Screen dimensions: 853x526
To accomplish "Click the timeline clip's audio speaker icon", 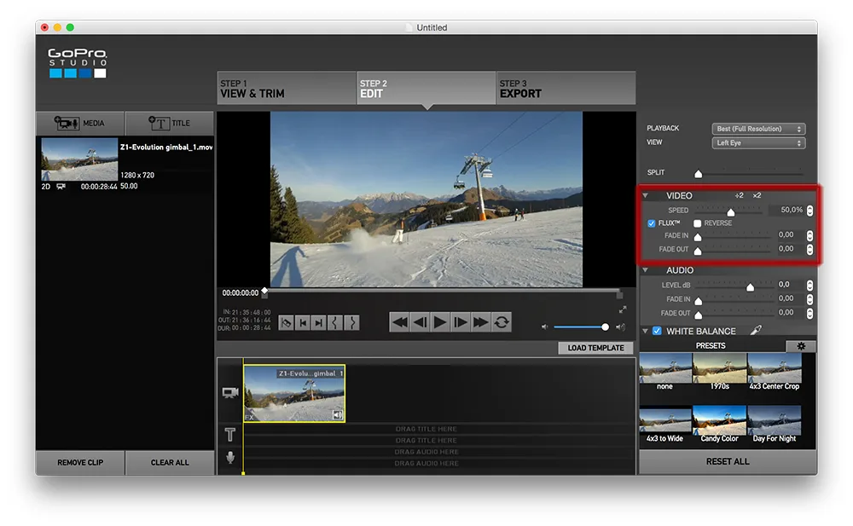I will pos(338,415).
